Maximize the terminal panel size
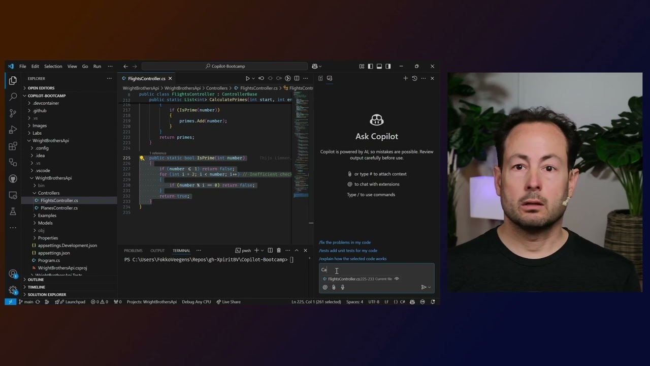650x366 pixels. tap(297, 250)
